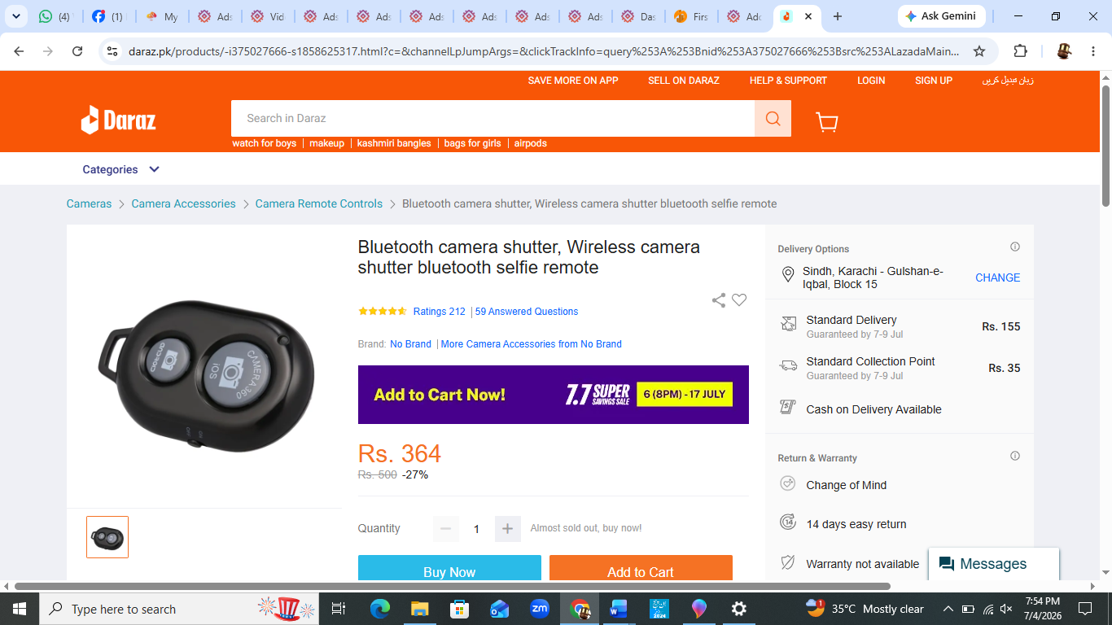Image resolution: width=1112 pixels, height=625 pixels.
Task: Add product to wishlist heart icon
Action: [739, 300]
